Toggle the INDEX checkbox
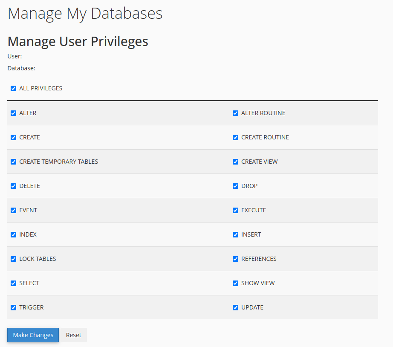Image resolution: width=393 pixels, height=347 pixels. click(14, 235)
